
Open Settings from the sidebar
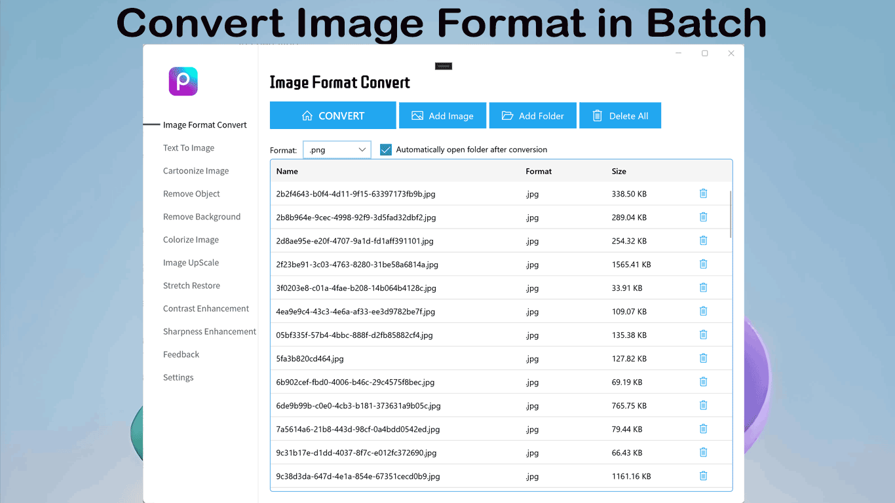(178, 377)
